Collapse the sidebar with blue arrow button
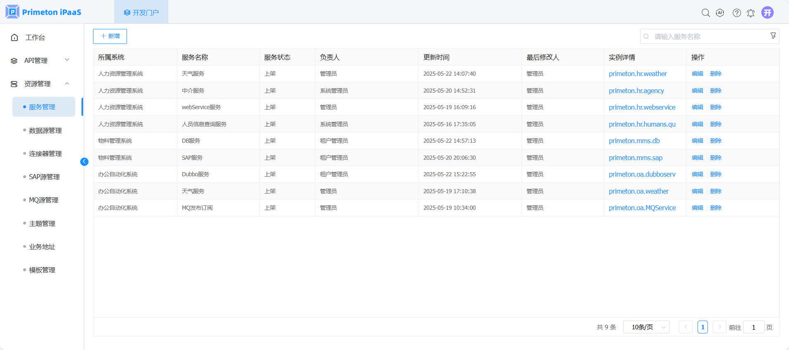789x350 pixels. [x=84, y=162]
